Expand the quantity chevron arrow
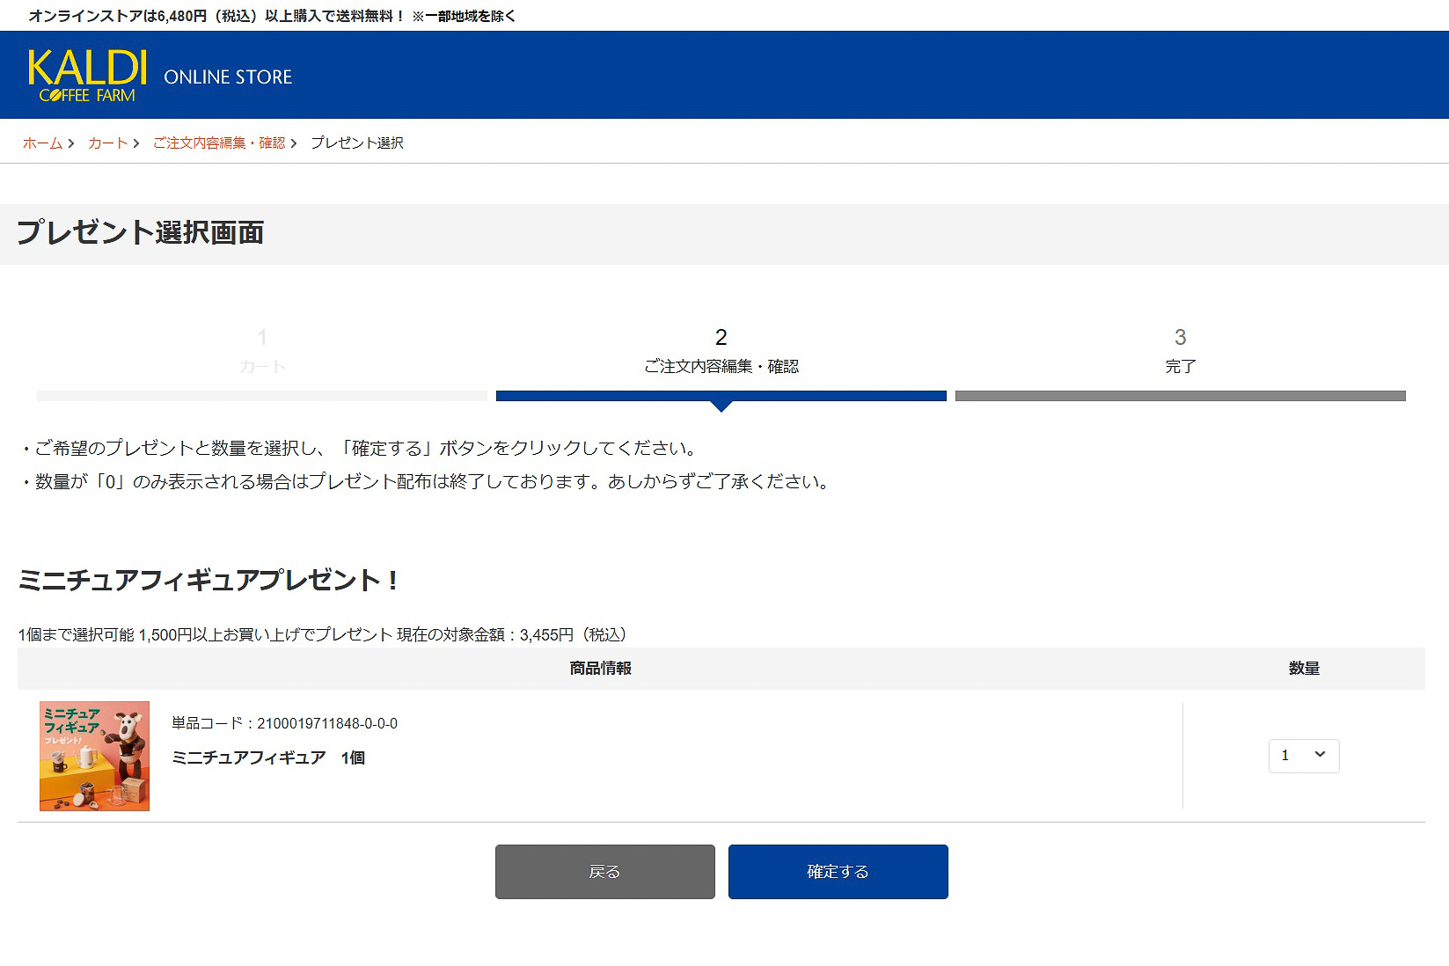 pos(1319,756)
